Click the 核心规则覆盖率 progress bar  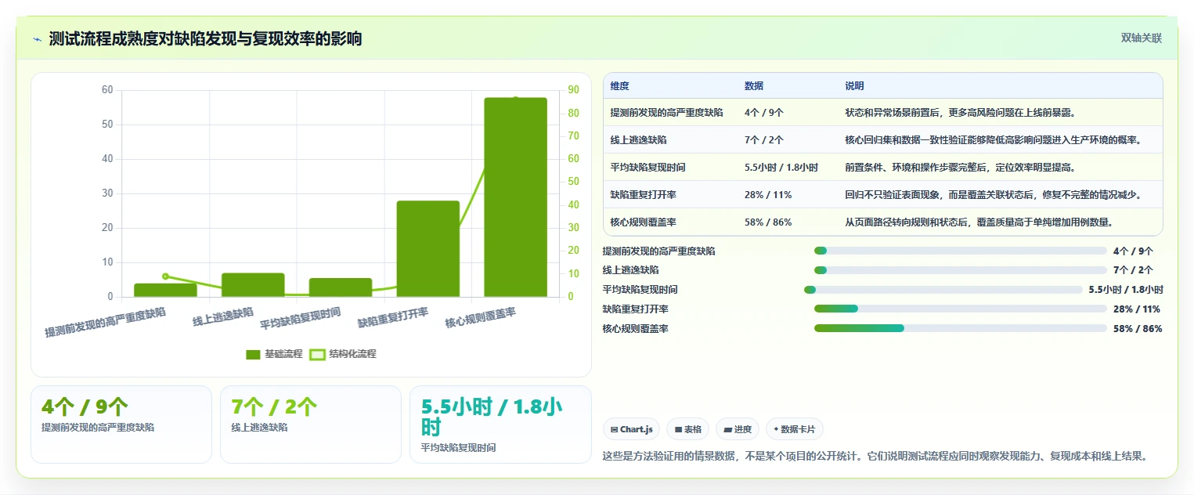pyautogui.click(x=961, y=328)
